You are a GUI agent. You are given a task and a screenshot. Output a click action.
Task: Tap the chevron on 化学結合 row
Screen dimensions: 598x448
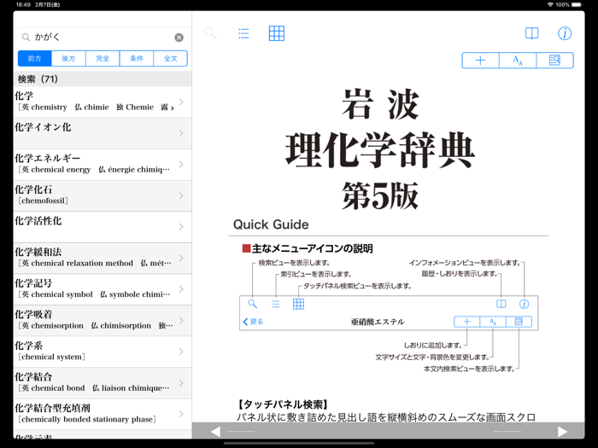pos(181,383)
